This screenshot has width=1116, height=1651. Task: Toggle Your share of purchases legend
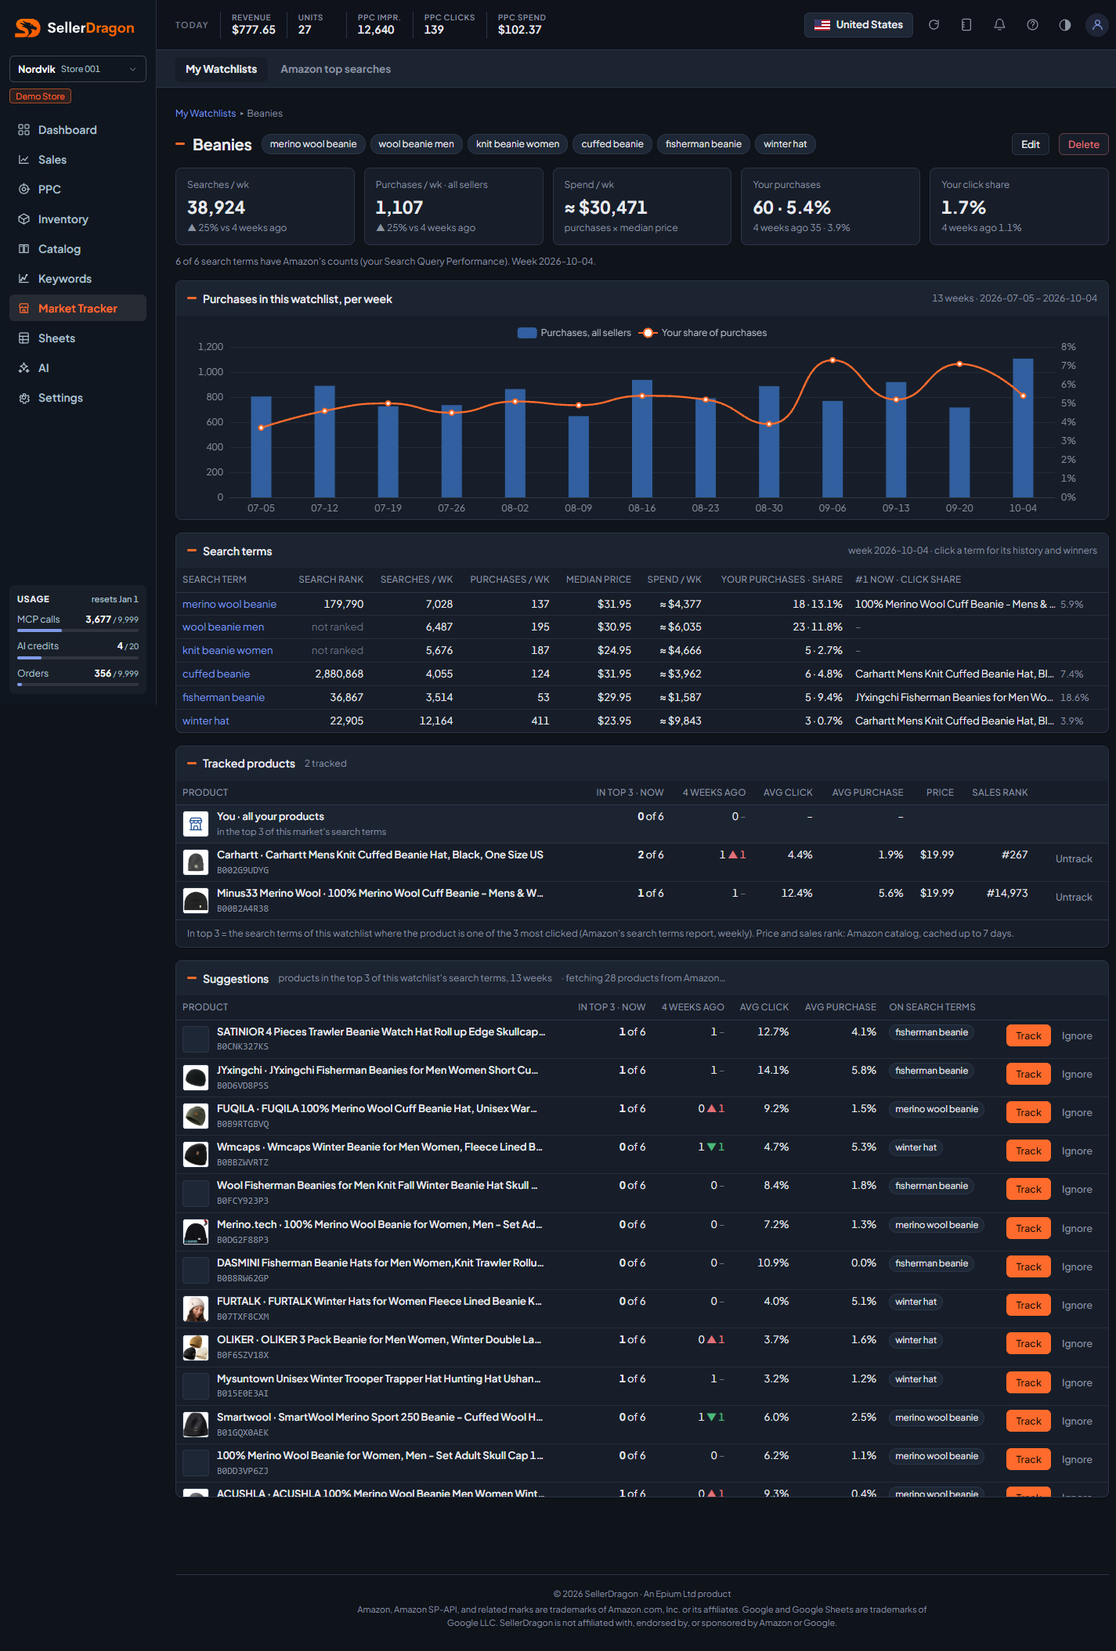point(703,333)
